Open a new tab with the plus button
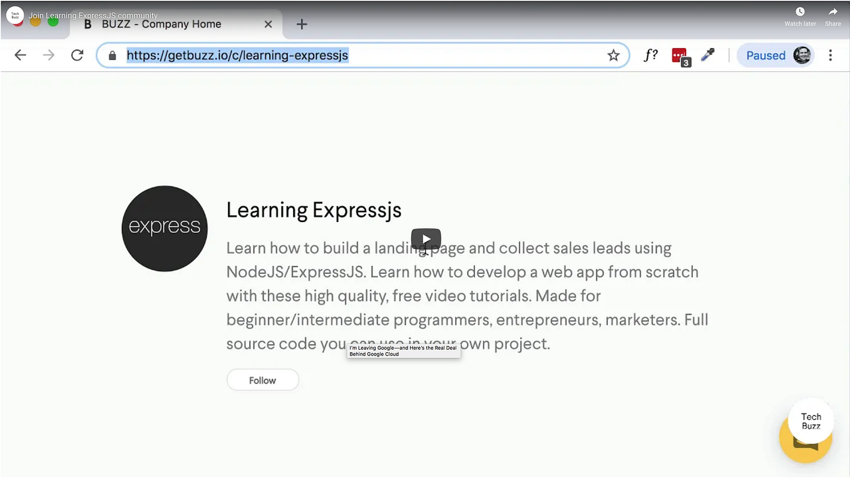The image size is (850, 478). tap(302, 24)
